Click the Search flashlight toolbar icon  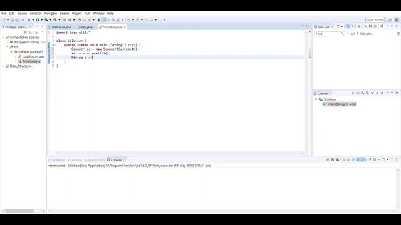click(x=89, y=20)
